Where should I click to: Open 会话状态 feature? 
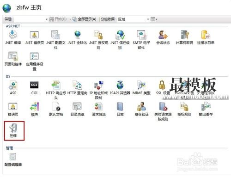point(163,37)
